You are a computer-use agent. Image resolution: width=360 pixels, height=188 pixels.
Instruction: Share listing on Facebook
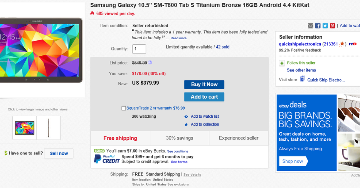318,26
